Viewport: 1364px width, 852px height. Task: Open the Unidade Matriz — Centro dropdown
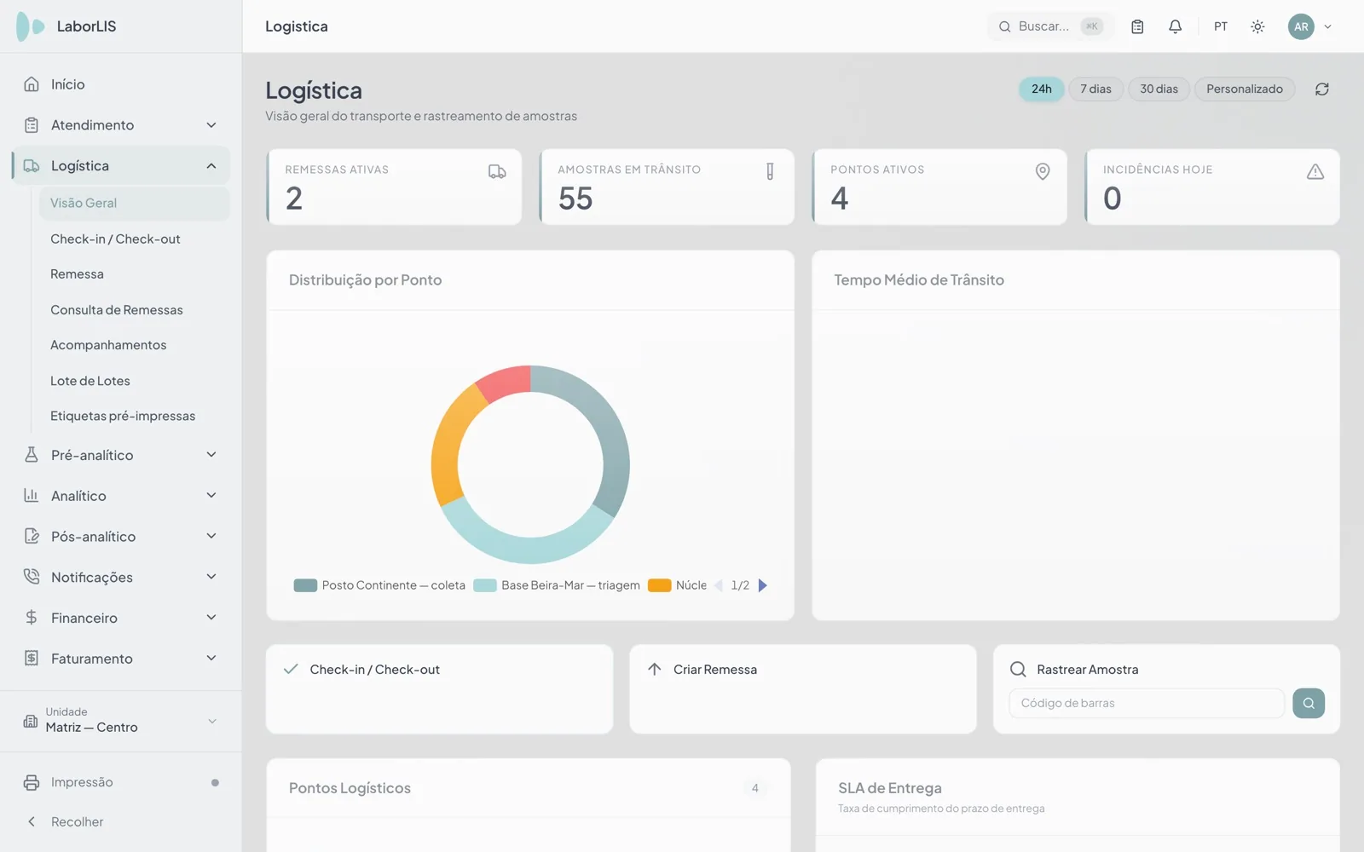[120, 721]
